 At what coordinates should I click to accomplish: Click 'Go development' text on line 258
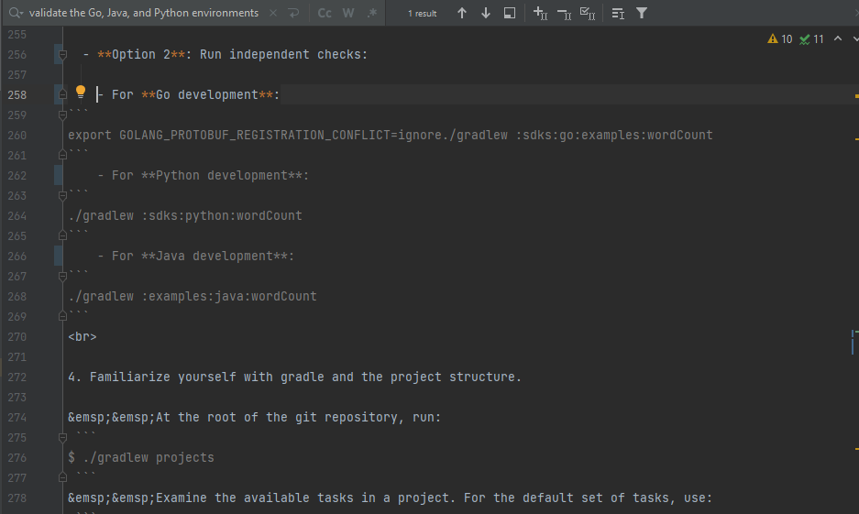click(207, 94)
